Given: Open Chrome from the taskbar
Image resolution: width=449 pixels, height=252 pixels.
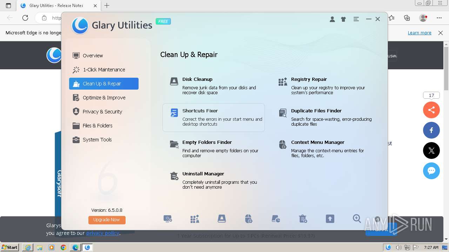Looking at the screenshot, I should tap(63, 247).
